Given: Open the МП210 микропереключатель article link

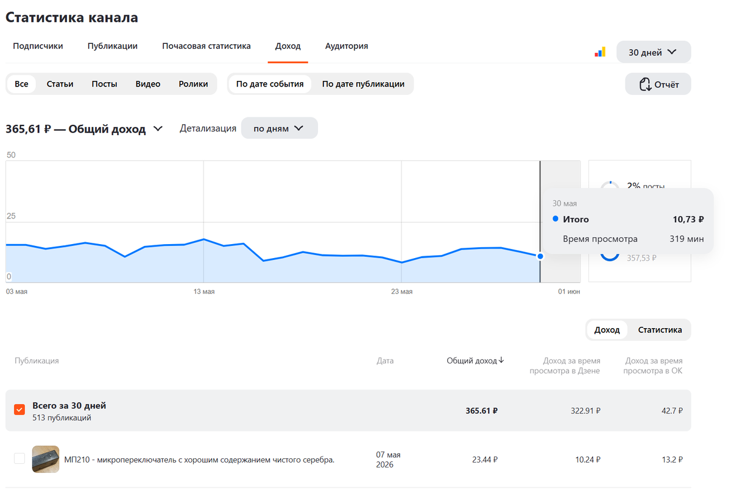Looking at the screenshot, I should [200, 460].
